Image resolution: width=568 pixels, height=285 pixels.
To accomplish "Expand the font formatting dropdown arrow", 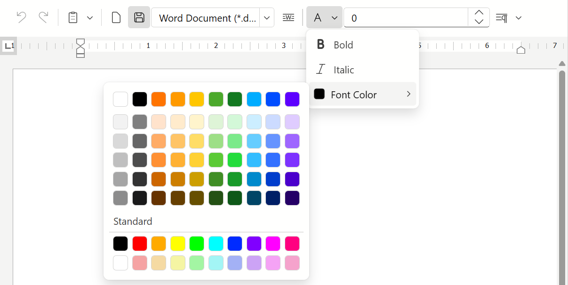I will click(x=334, y=17).
